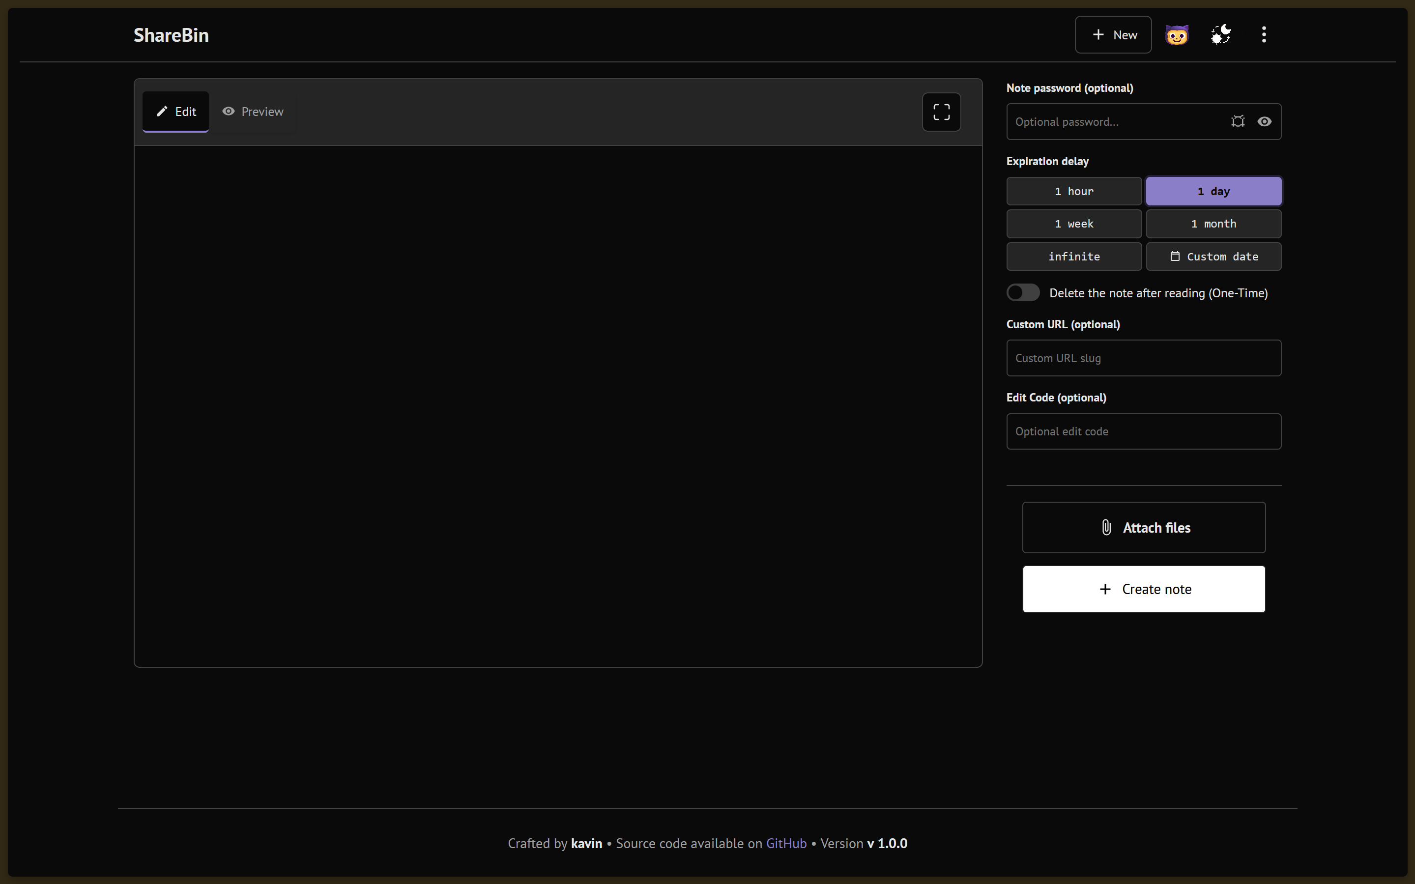The width and height of the screenshot is (1415, 884).
Task: Select infinite expiration
Action: (x=1074, y=257)
